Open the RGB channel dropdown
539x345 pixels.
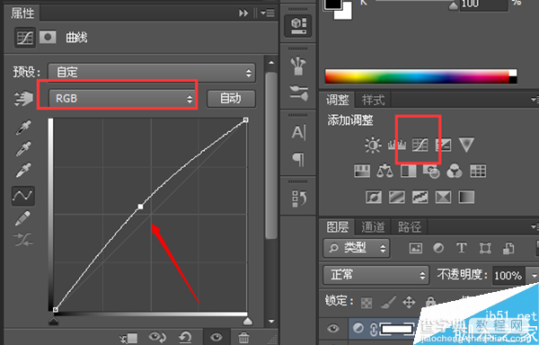[x=122, y=99]
